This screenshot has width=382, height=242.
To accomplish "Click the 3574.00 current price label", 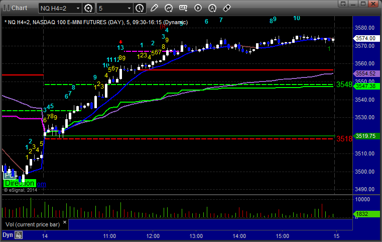I will pos(366,38).
